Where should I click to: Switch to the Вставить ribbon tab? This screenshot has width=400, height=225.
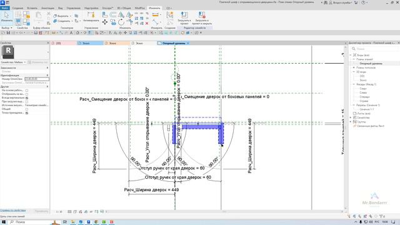32,8
